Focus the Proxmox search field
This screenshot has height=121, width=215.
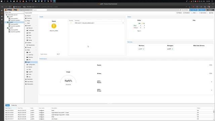pos(40,10)
